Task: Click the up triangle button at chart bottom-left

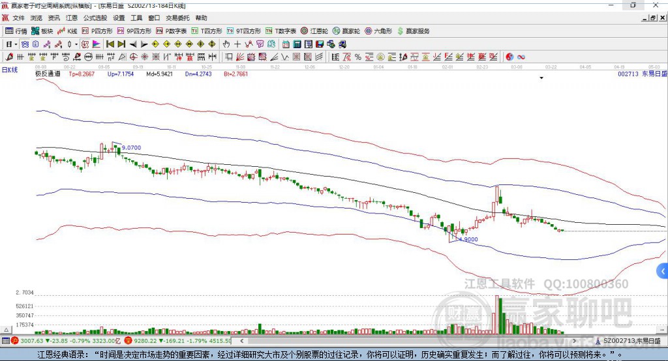Action: point(6,330)
